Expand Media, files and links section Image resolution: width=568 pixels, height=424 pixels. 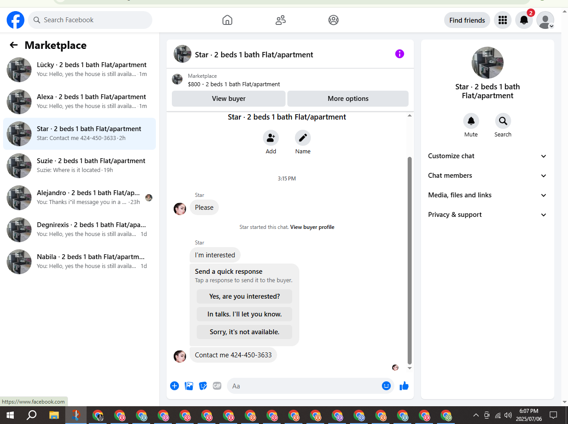[487, 195]
